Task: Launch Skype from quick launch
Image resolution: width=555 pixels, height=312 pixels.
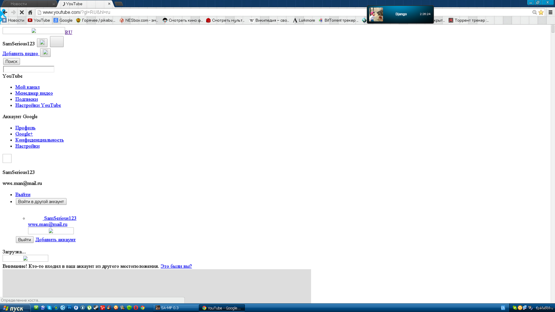Action: pyautogui.click(x=49, y=308)
